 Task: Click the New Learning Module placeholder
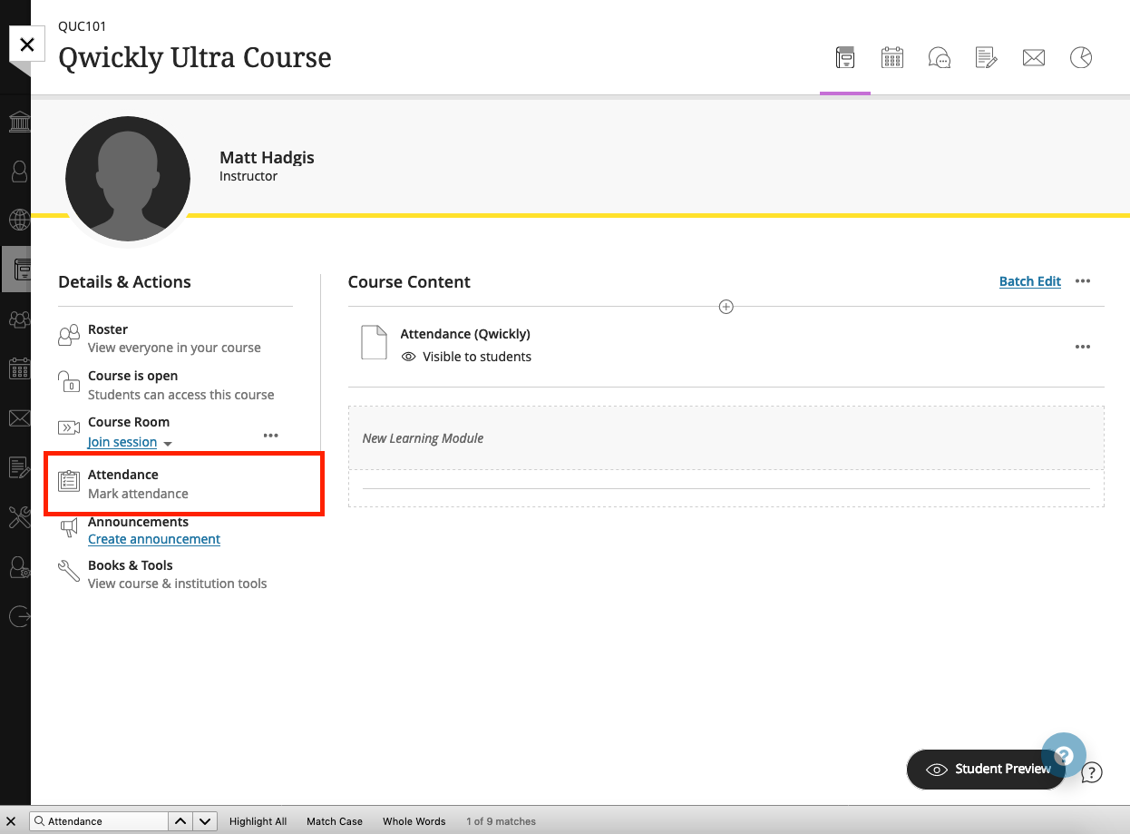tap(726, 438)
